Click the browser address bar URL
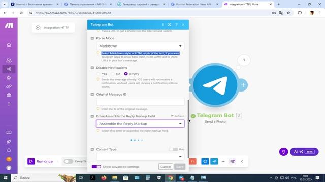This screenshot has height=182, width=325. [73, 13]
